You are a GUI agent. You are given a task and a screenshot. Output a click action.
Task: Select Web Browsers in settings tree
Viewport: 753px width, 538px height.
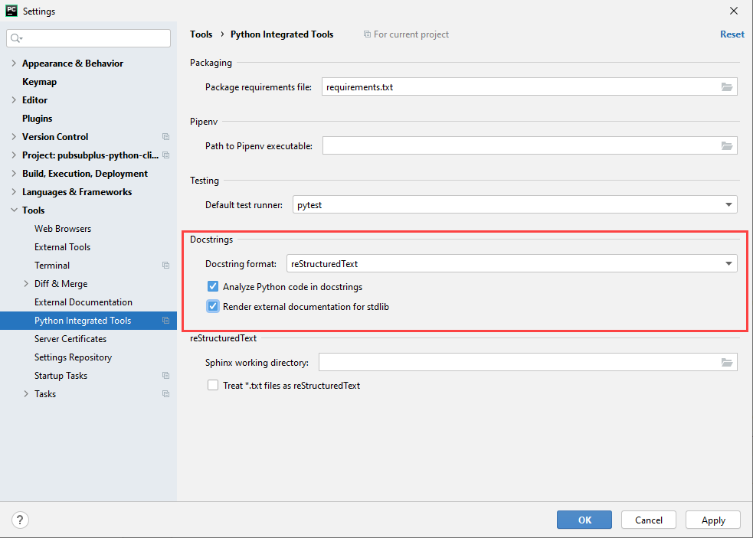63,229
